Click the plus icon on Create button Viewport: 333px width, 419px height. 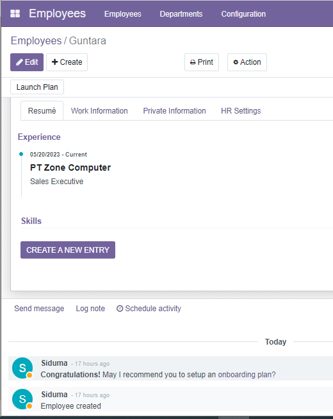click(54, 62)
